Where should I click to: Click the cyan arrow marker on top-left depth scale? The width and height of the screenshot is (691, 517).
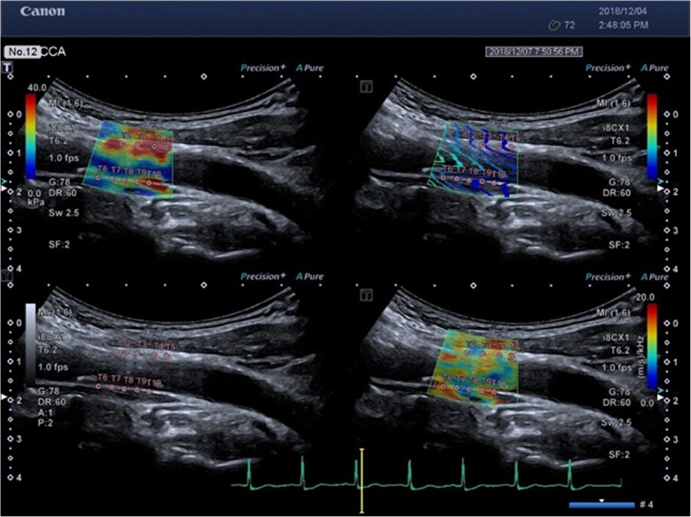3,181
